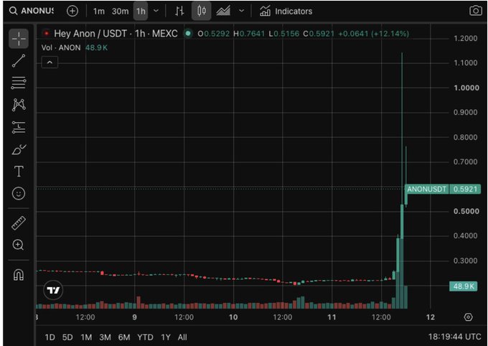Select the XABCD pattern tool
Viewport: 488px width, 346px height.
click(19, 105)
